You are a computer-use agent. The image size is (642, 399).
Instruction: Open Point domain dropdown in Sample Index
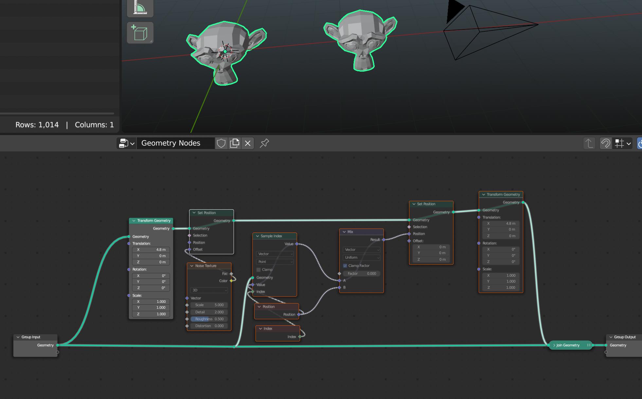pyautogui.click(x=275, y=262)
